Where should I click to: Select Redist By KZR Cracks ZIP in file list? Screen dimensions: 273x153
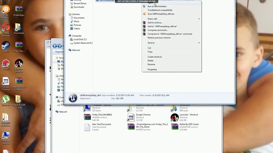pos(185,127)
